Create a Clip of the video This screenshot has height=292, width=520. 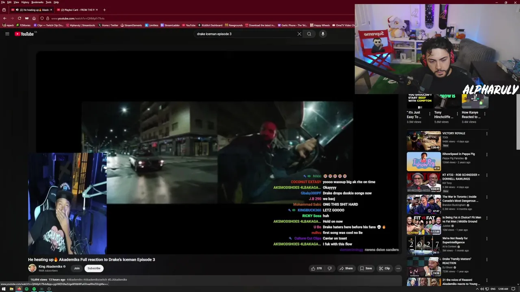coord(384,268)
